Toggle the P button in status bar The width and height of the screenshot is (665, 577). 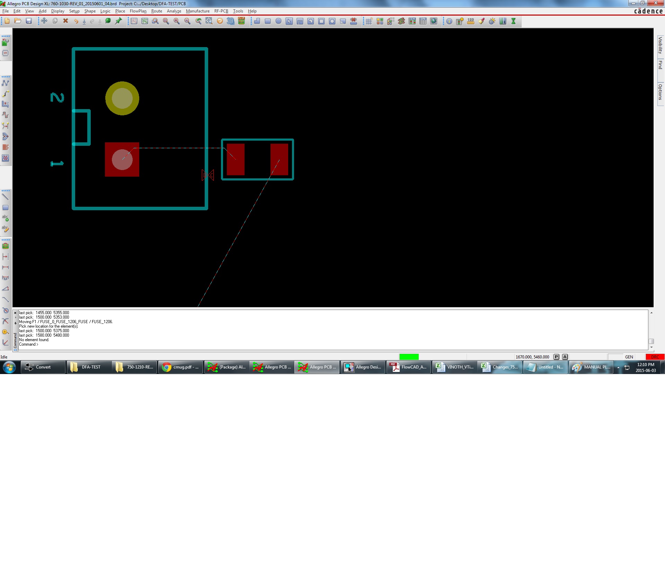(556, 357)
